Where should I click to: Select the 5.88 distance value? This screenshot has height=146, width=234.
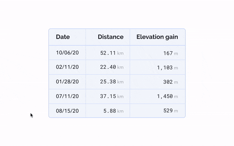(110, 111)
